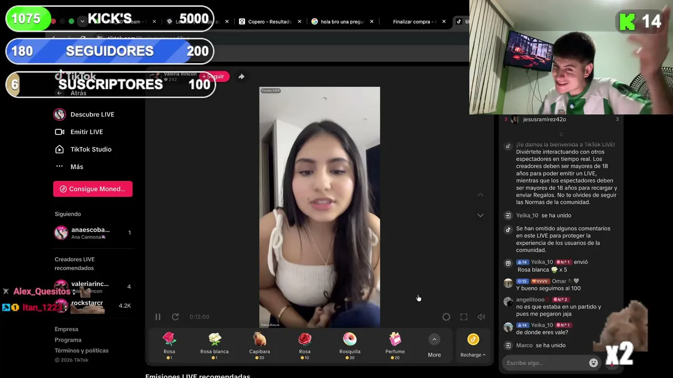Go to the previous LIVE with up chevron
Viewport: 673px width, 378px height.
pyautogui.click(x=481, y=195)
